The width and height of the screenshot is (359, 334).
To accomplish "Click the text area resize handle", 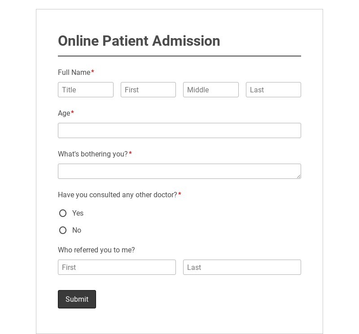I will [298, 176].
